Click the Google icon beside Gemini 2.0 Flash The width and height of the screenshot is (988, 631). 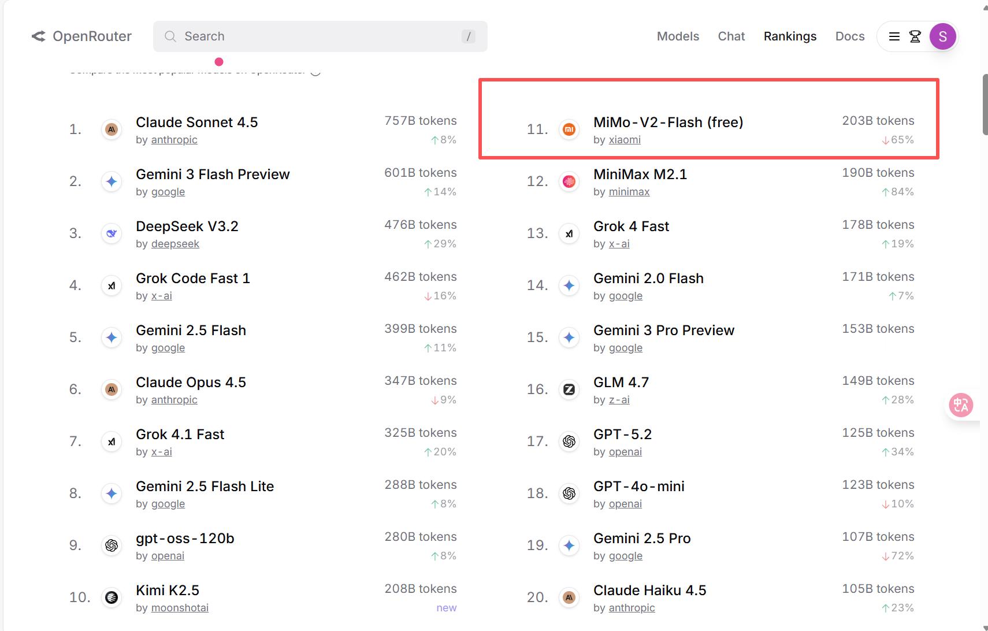pos(569,285)
